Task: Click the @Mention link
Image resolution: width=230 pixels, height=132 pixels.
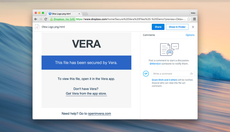Action: coord(155,64)
